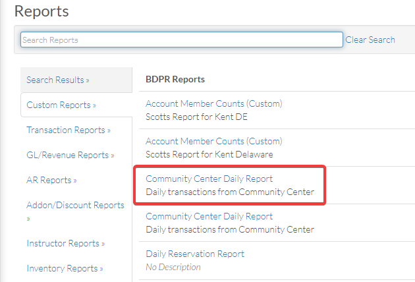Select the GL/Revenue Reports category
The width and height of the screenshot is (415, 282).
click(70, 155)
